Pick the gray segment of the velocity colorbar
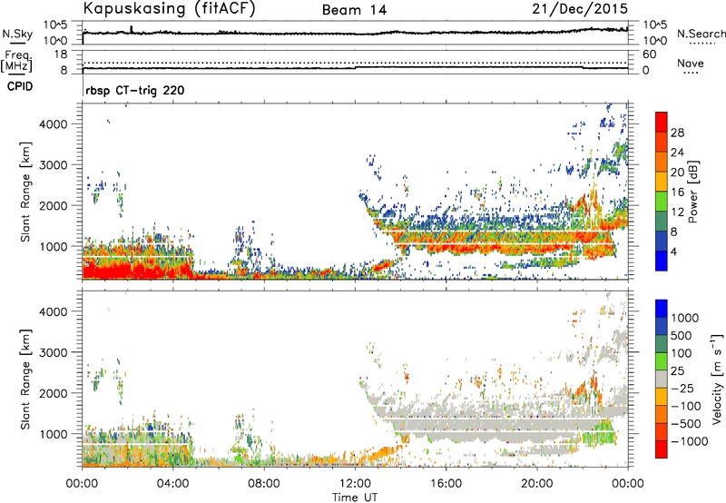 point(662,380)
